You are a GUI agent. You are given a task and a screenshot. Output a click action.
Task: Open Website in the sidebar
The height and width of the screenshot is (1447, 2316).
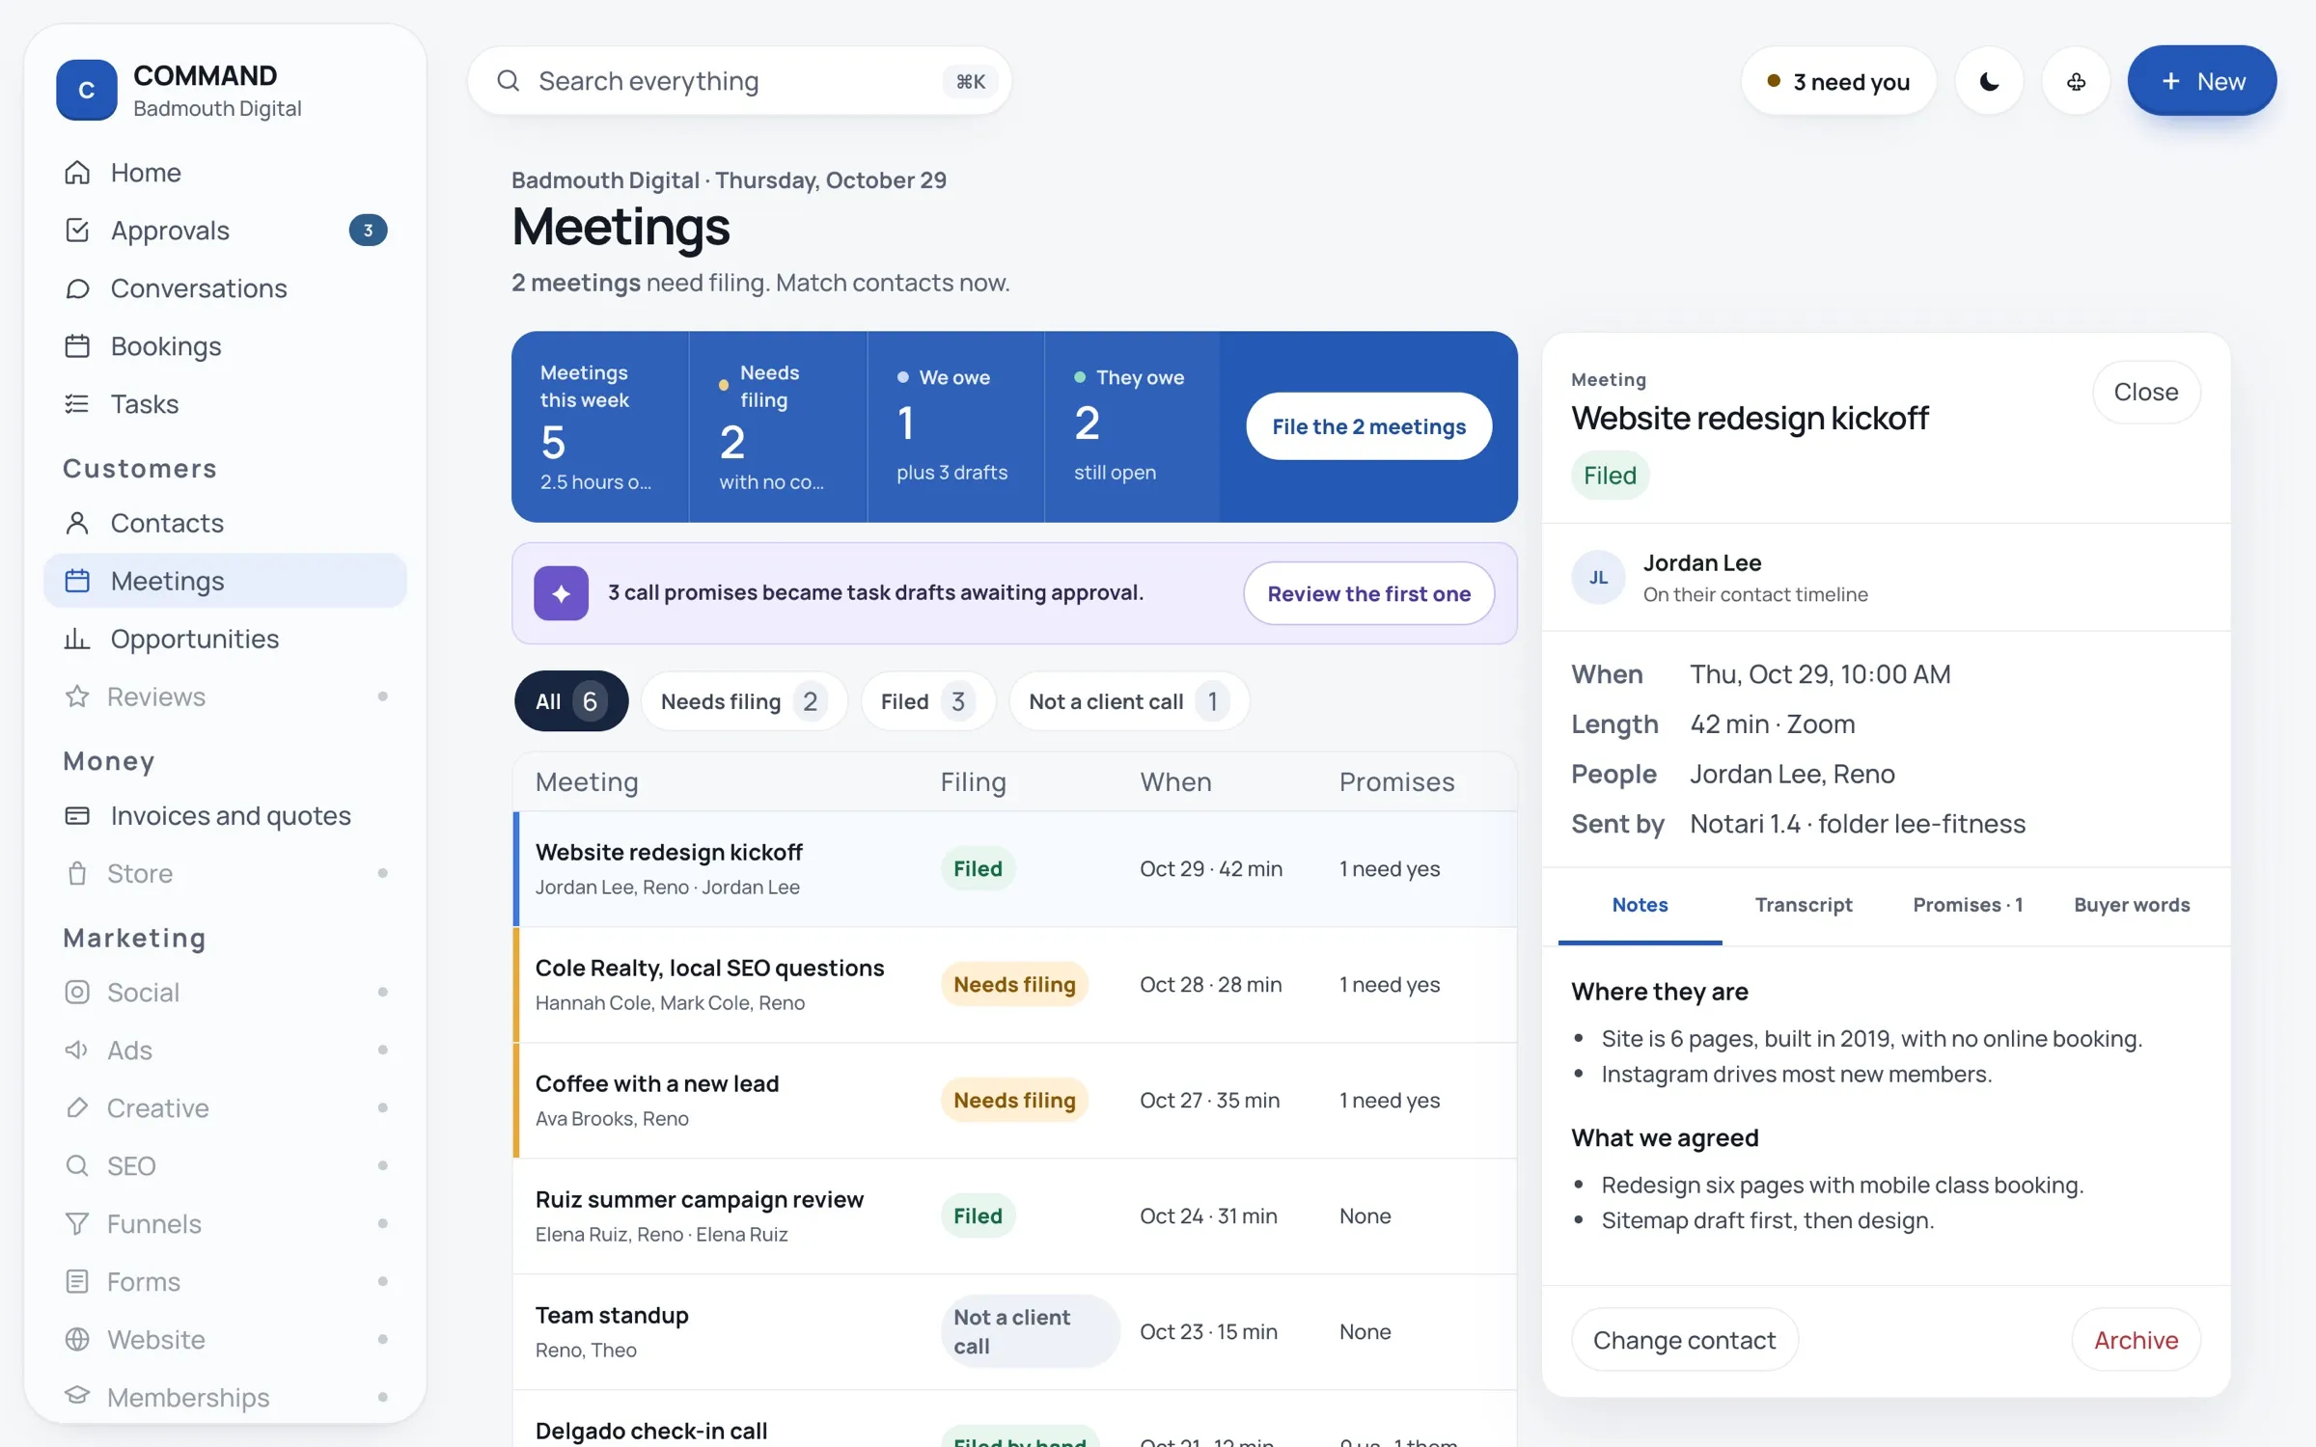coord(225,1340)
